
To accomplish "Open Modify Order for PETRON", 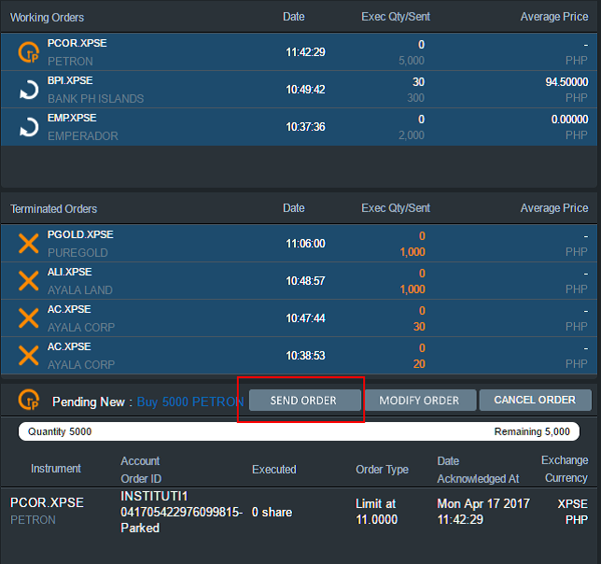I will [x=421, y=401].
